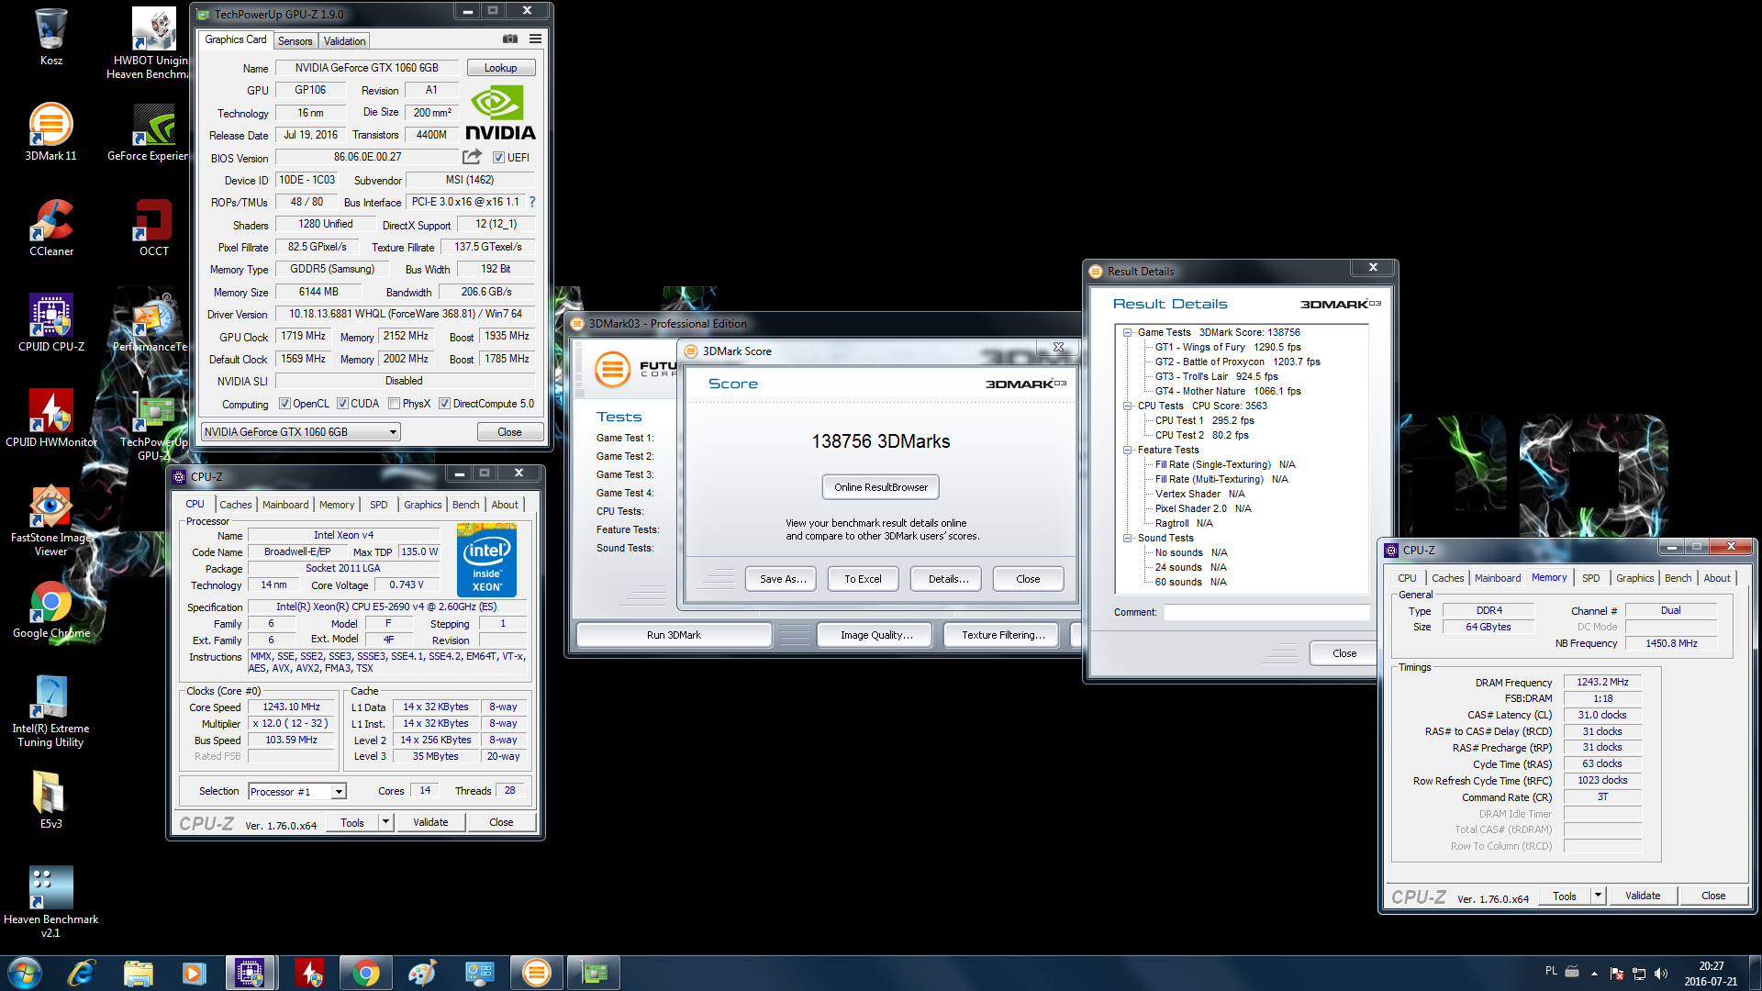Open Tools dropdown arrow in CPU-Z CPU window

click(x=386, y=822)
